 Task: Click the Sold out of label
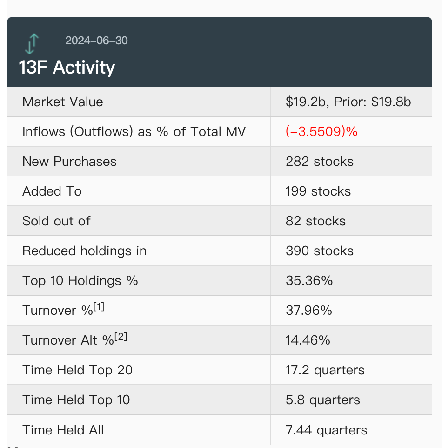56,221
